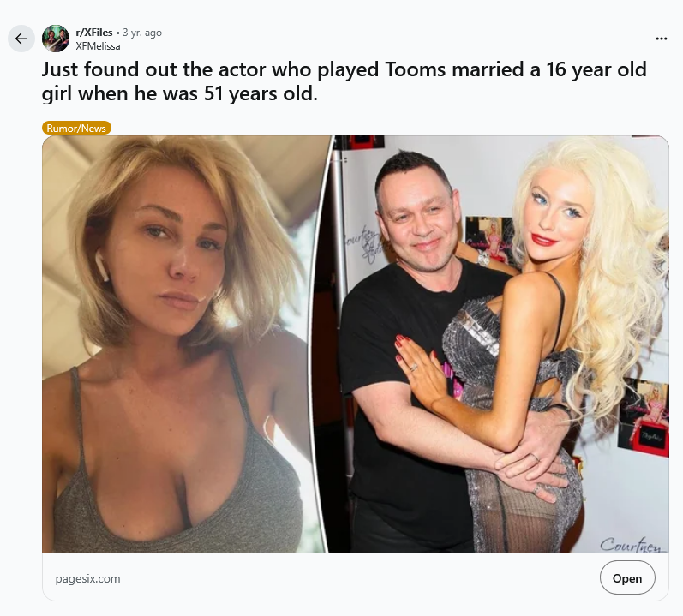Open the three-dot post options menu

click(662, 39)
